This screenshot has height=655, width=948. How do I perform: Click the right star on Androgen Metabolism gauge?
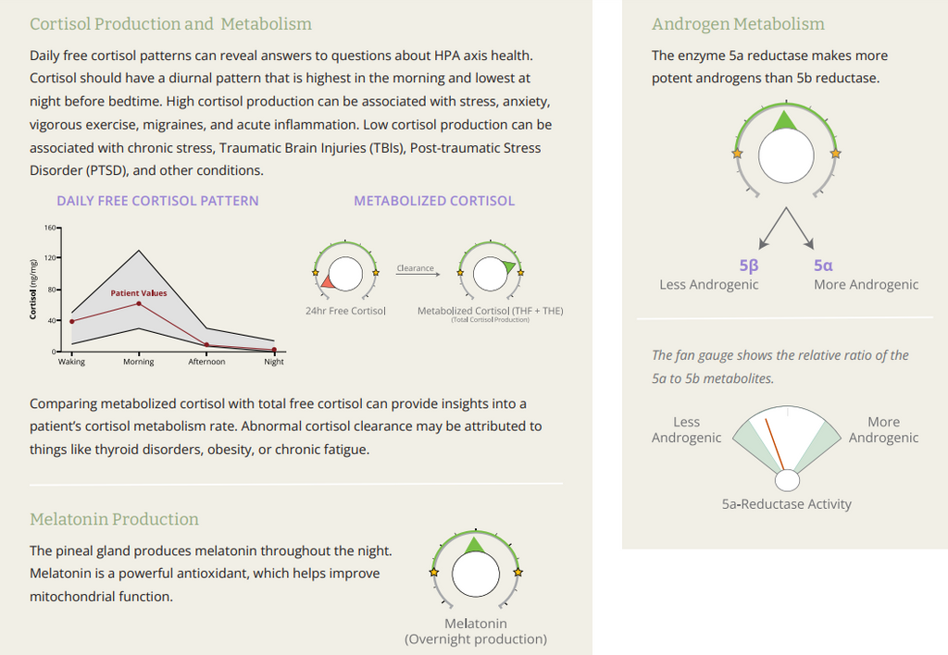tap(835, 153)
